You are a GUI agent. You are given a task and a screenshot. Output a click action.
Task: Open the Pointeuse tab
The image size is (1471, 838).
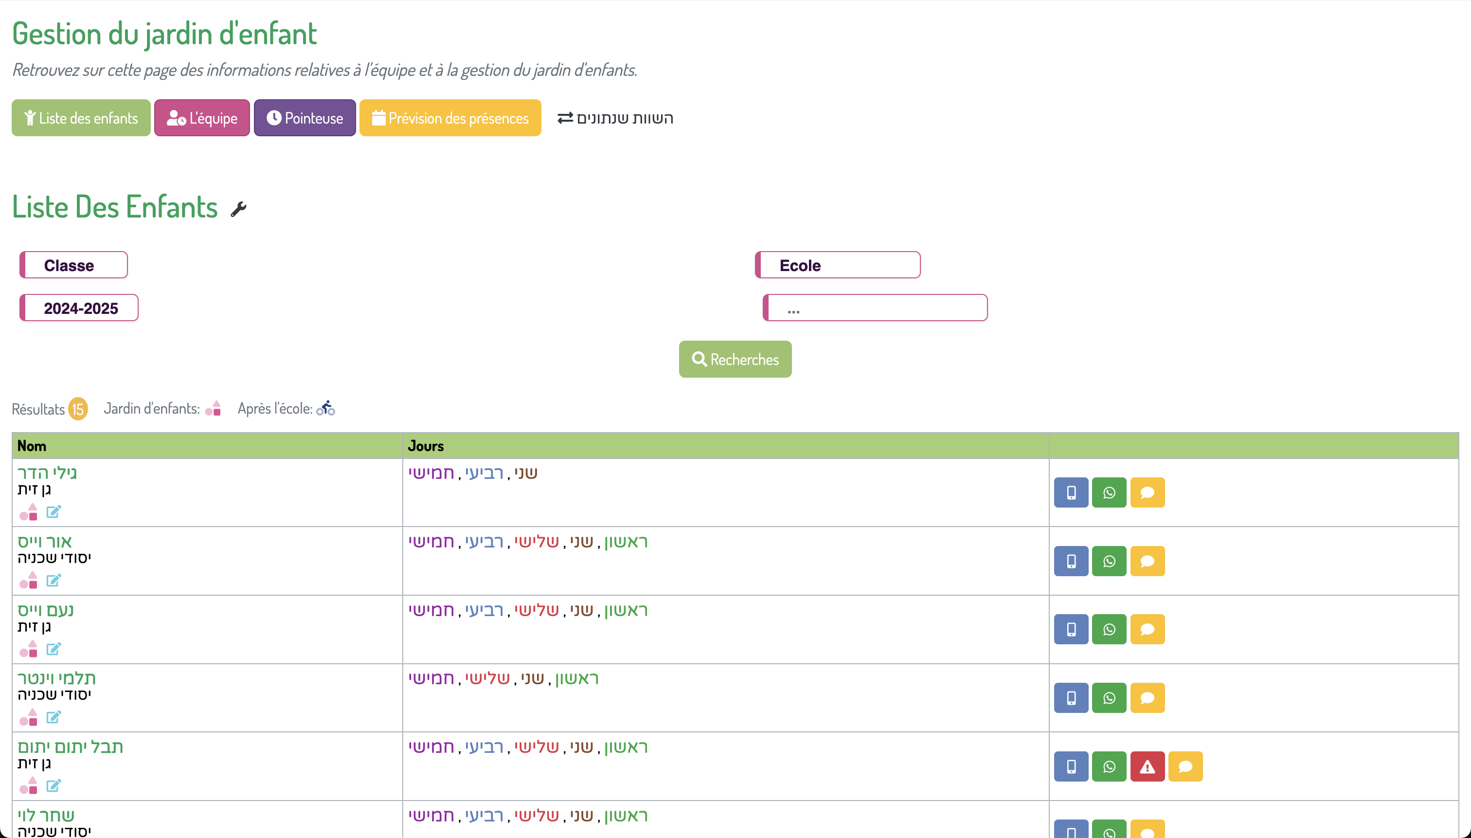pyautogui.click(x=305, y=118)
